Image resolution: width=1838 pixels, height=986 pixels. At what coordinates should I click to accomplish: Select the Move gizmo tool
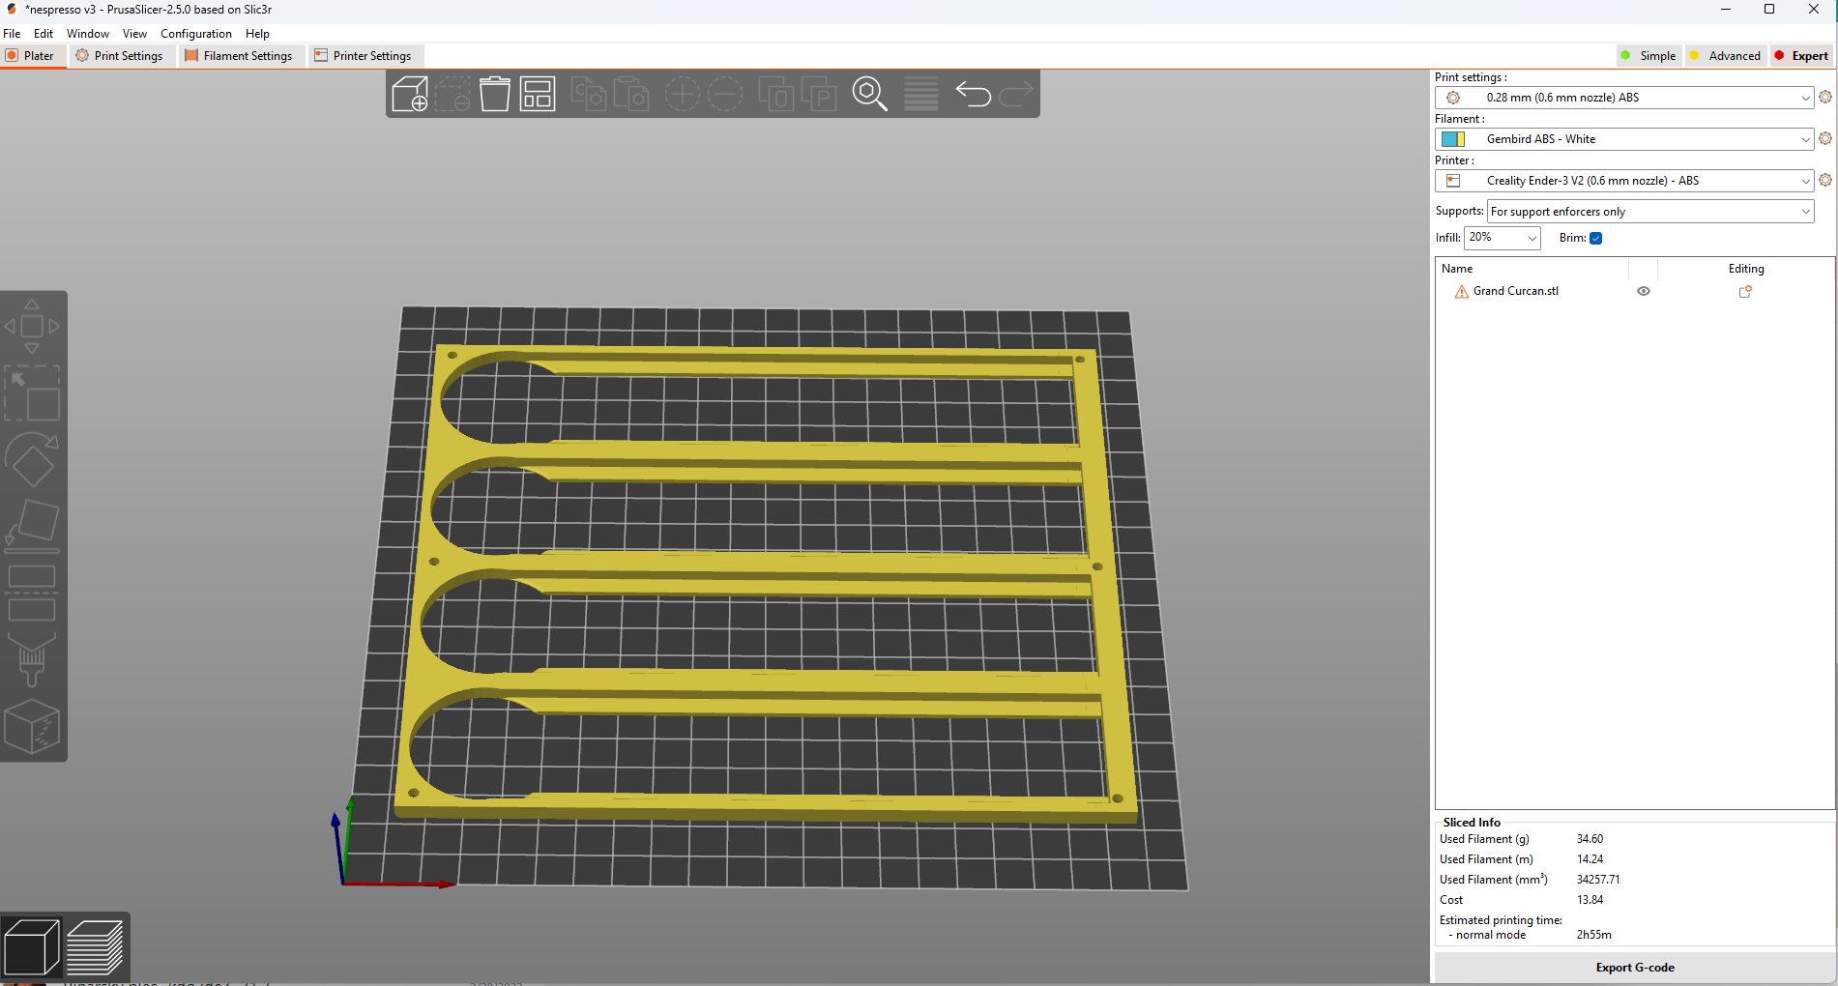[x=32, y=327]
